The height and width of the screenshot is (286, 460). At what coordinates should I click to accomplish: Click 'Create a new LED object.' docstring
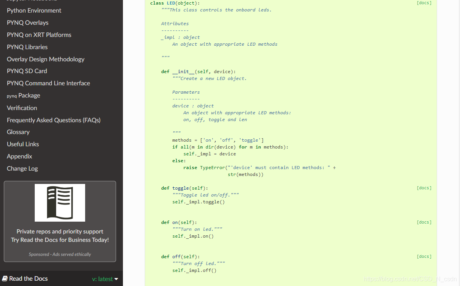(x=214, y=78)
